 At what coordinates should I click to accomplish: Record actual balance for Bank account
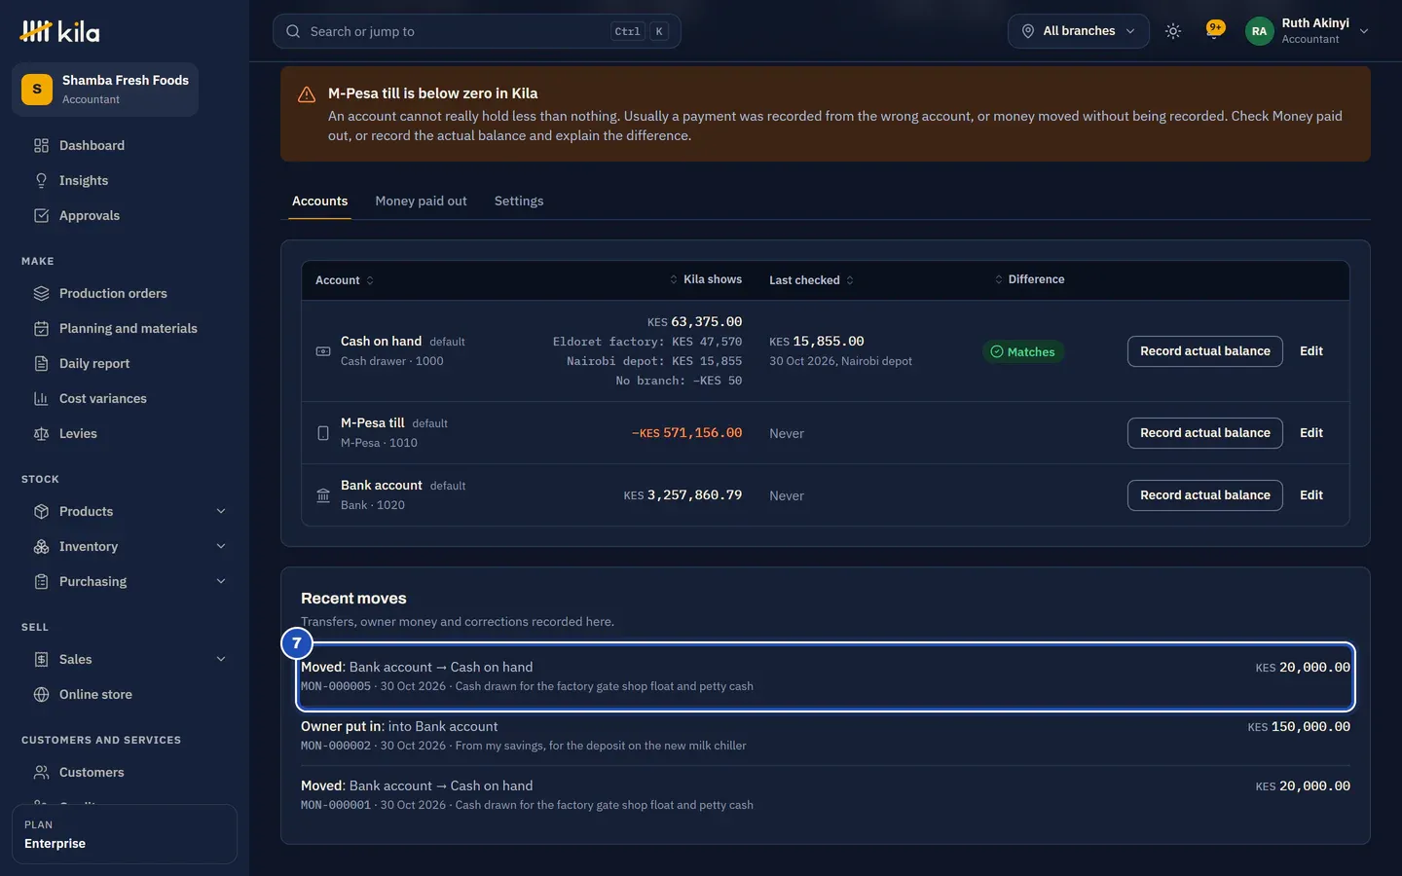[x=1205, y=495]
